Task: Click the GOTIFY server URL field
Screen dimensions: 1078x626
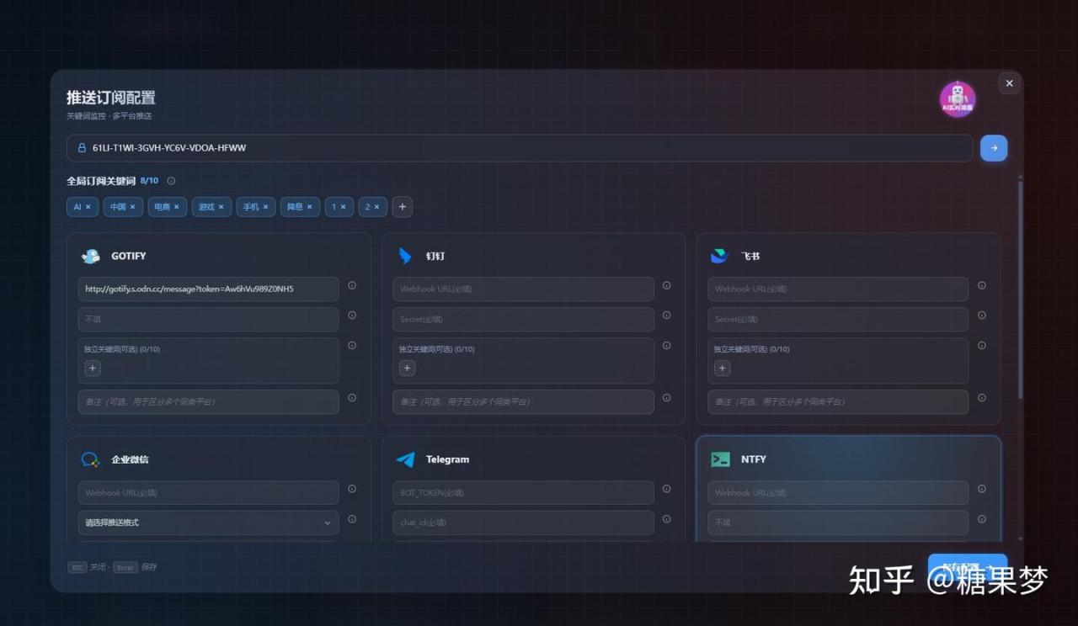Action: [208, 289]
